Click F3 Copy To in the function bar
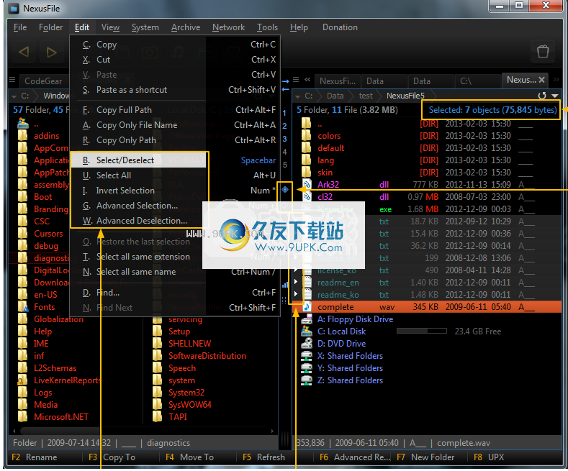Viewport: 568px width, 471px height. (x=112, y=457)
